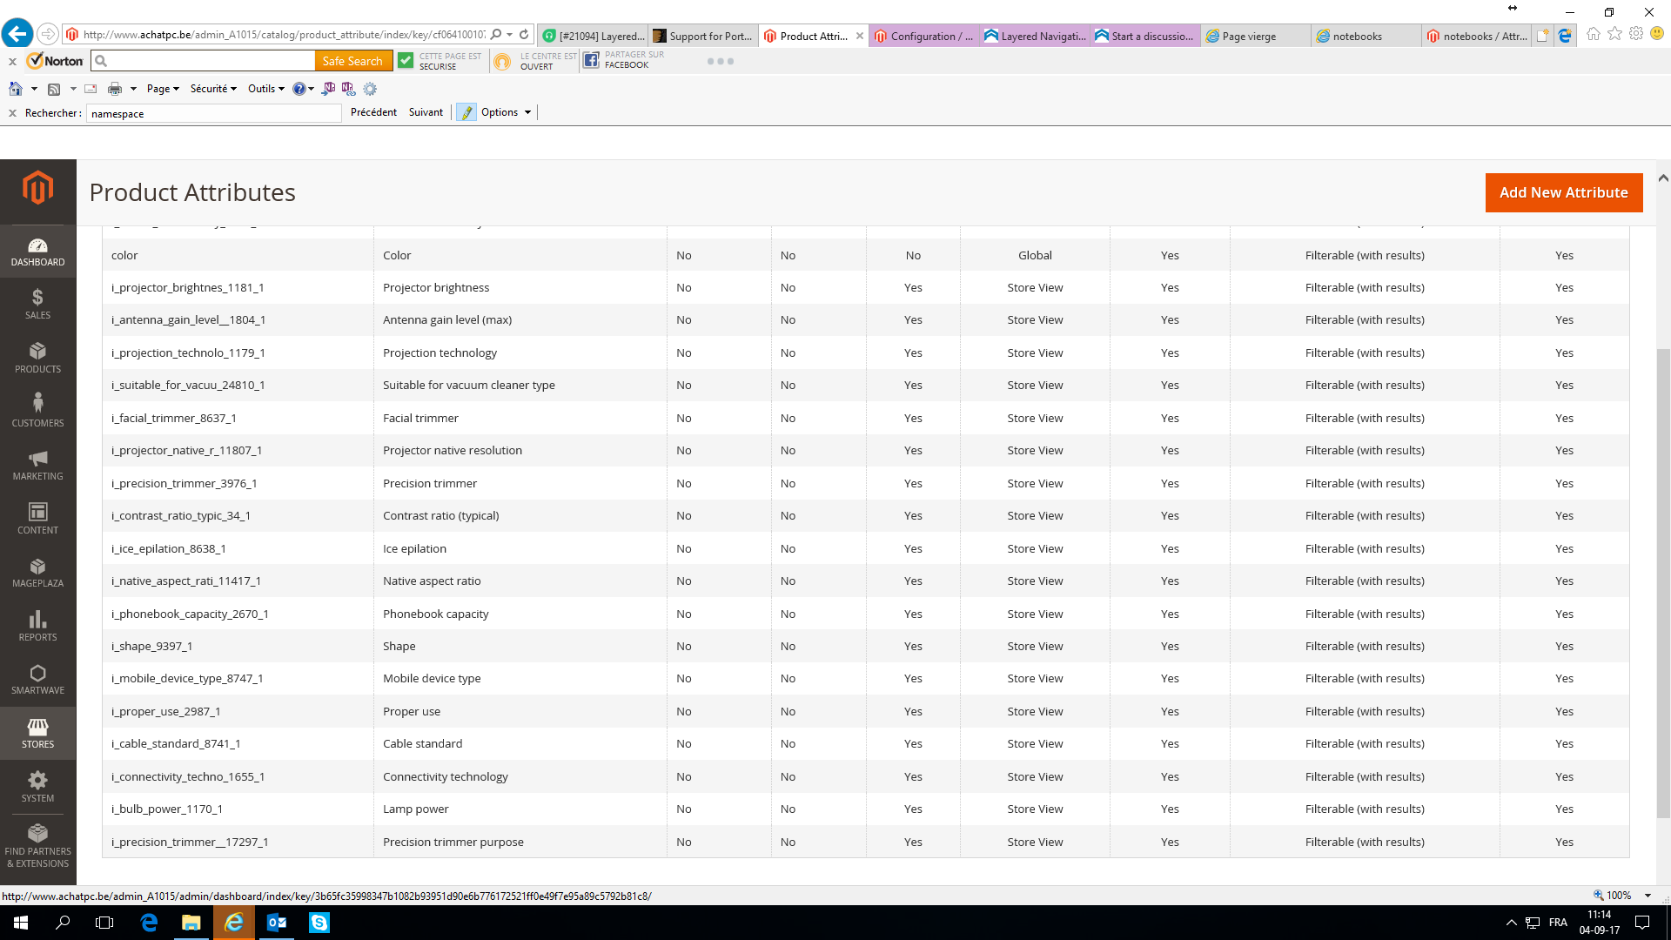Open the Dashboard in Magento sidebar
1671x940 pixels.
tap(37, 252)
